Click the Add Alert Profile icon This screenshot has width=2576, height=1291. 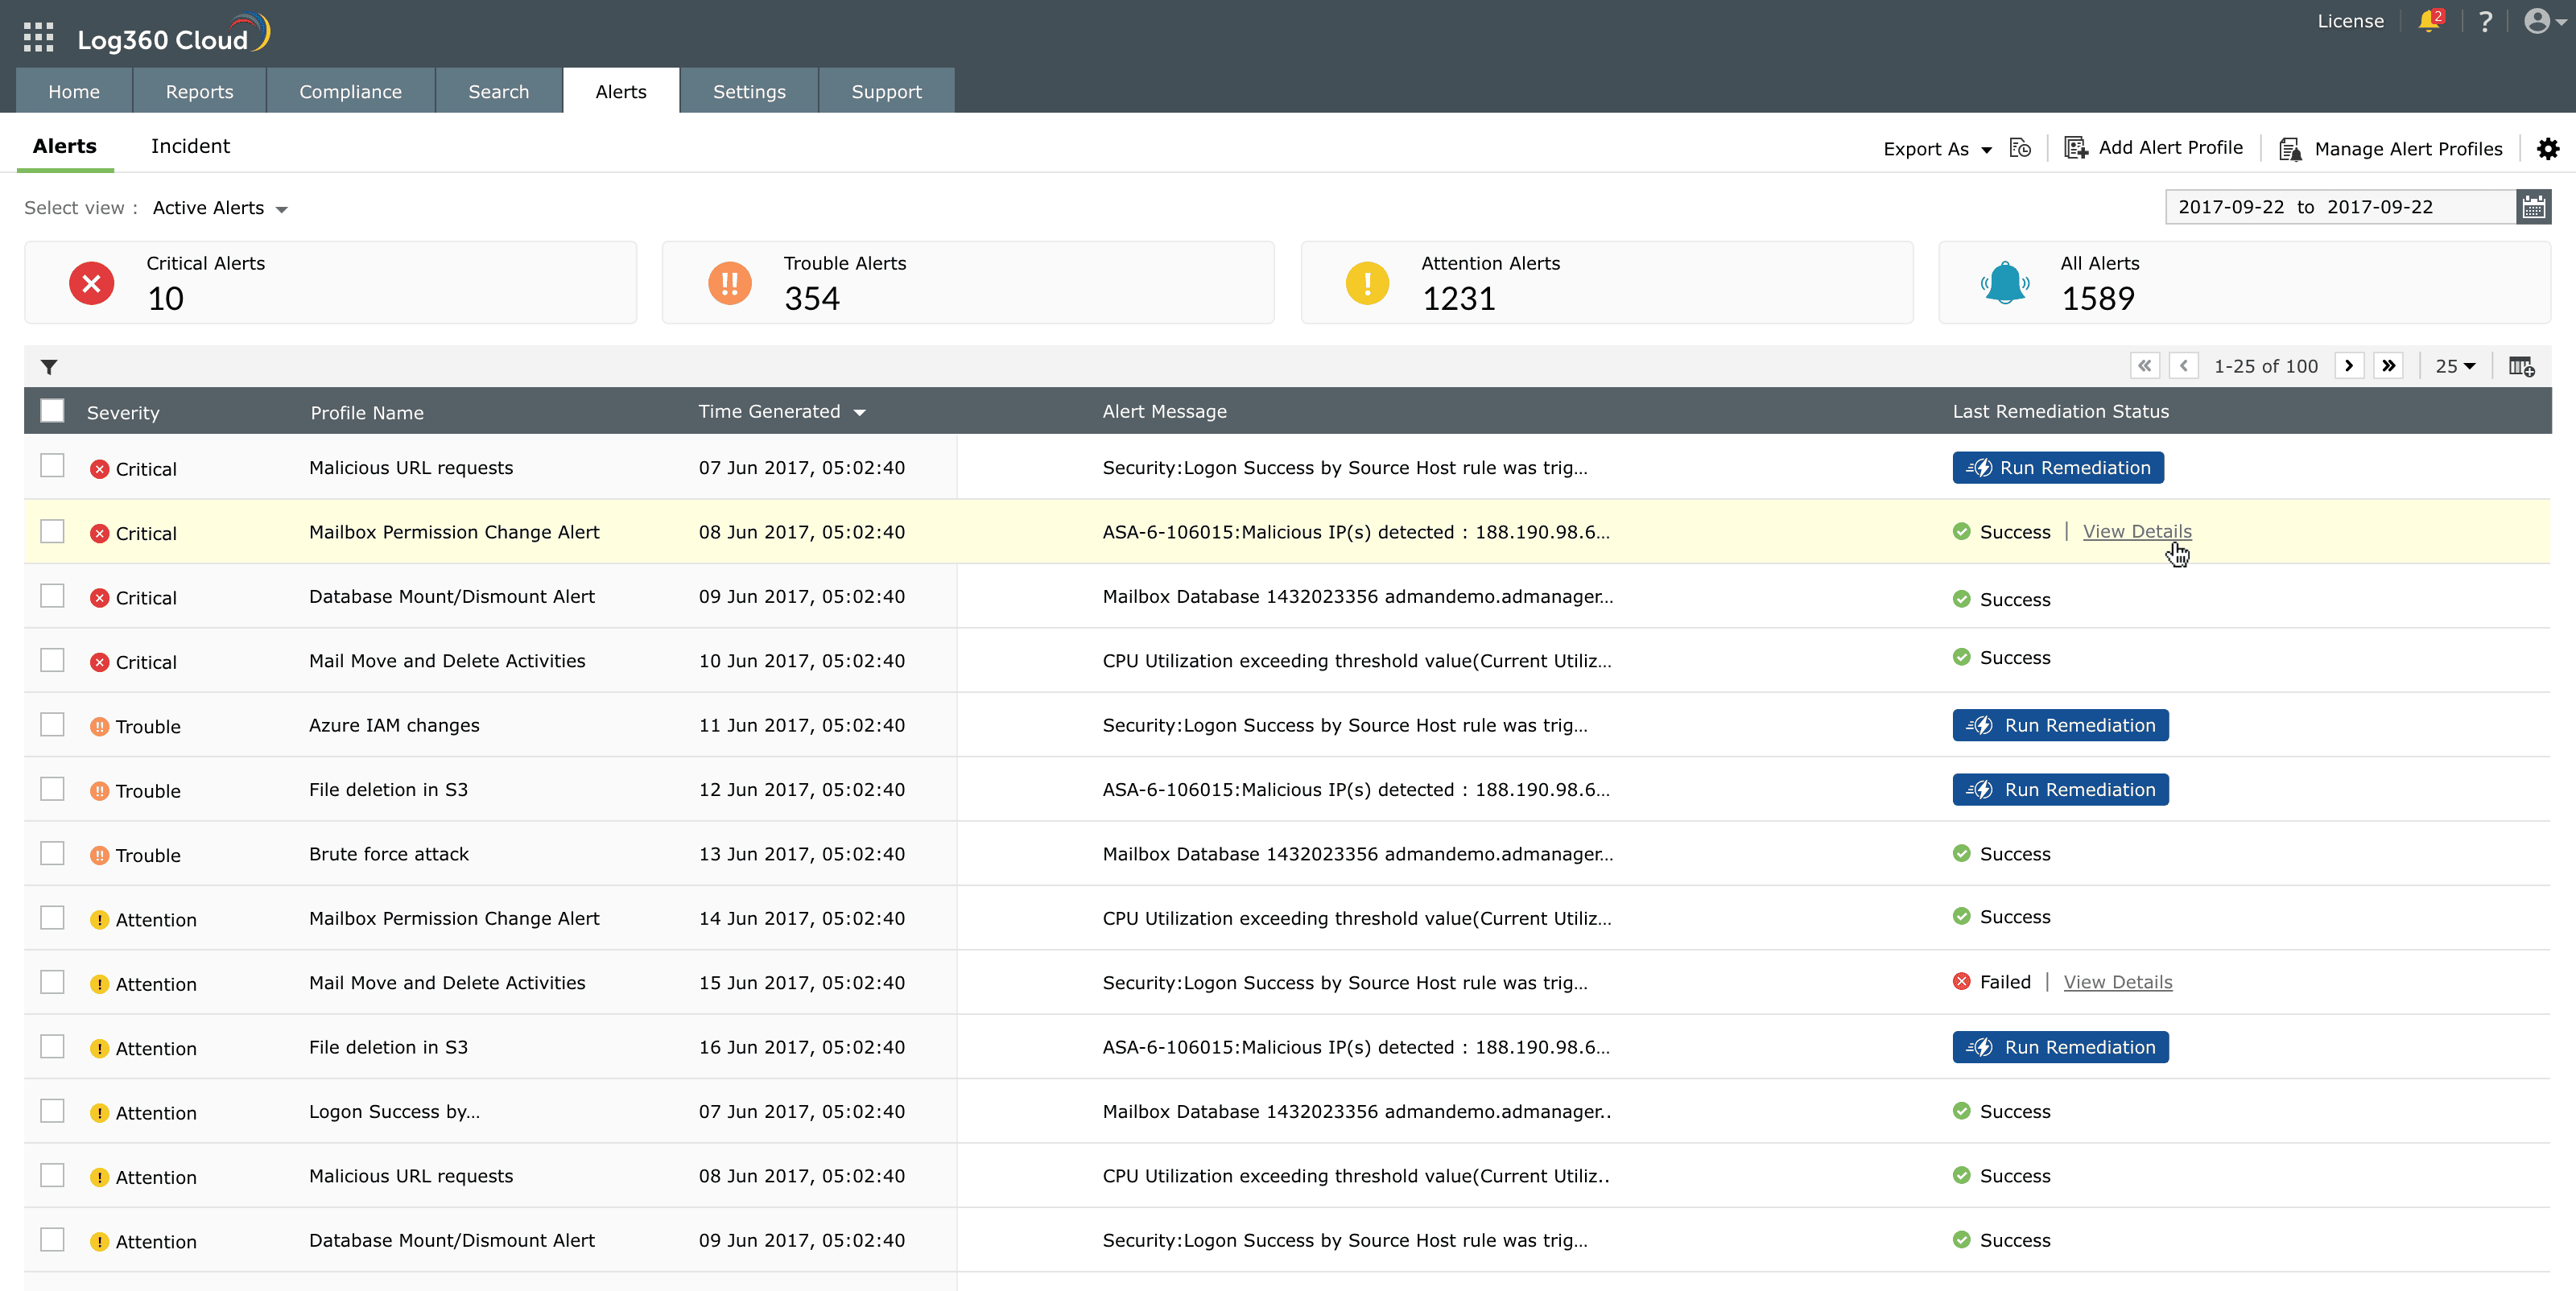(2076, 148)
